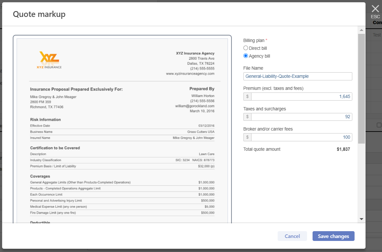Screen dimensions: 382x252
Task: Click the Cancel button
Action: (x=292, y=236)
